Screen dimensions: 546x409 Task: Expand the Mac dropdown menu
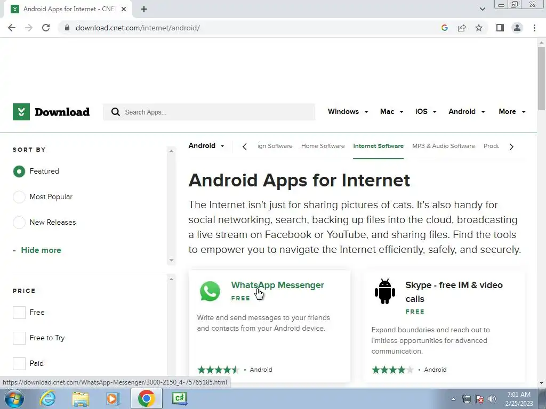click(392, 111)
